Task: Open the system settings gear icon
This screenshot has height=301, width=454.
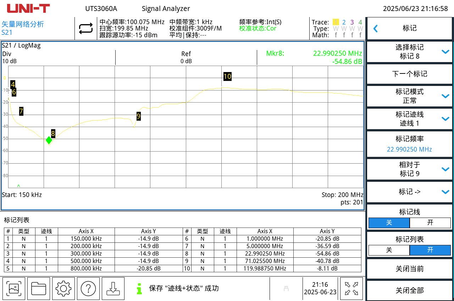Action: click(63, 289)
